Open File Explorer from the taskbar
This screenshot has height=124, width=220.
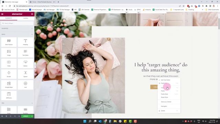[x=115, y=121]
